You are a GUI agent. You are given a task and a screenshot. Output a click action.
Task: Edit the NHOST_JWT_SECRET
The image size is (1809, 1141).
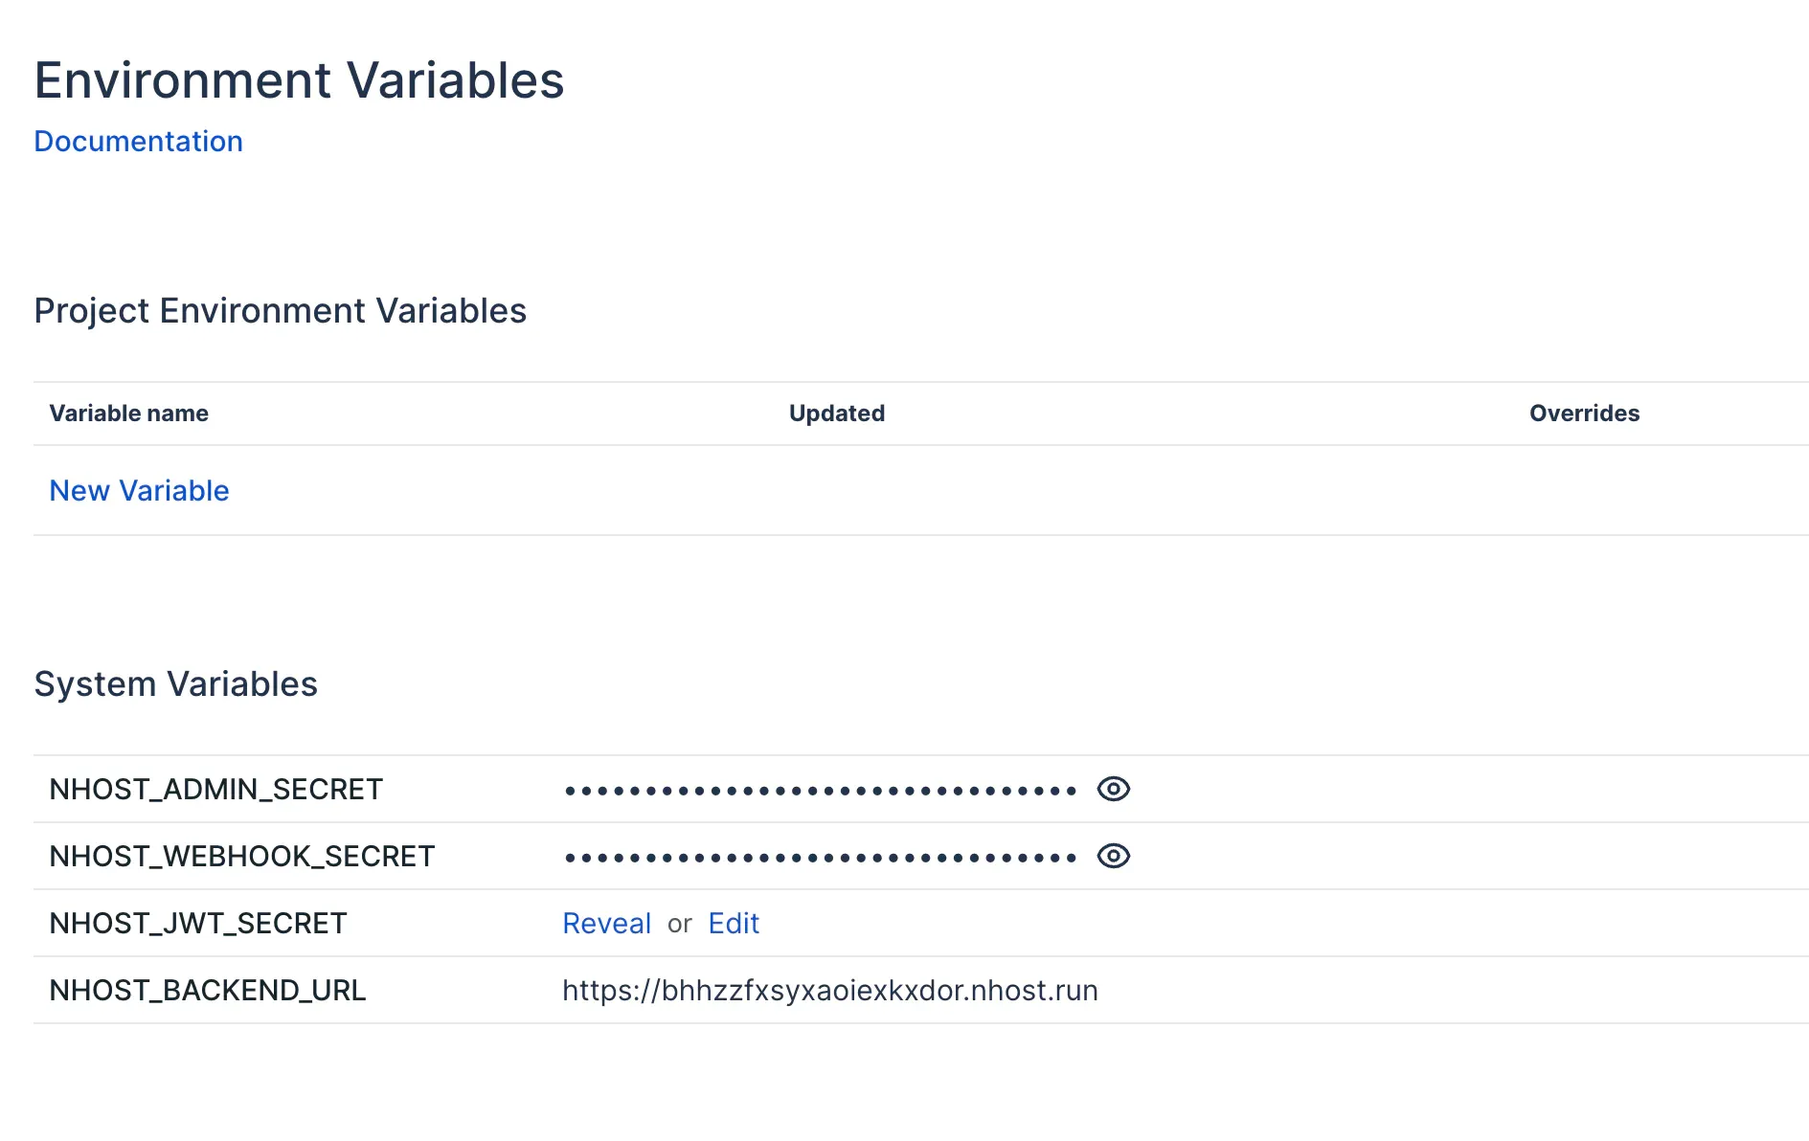pos(733,923)
